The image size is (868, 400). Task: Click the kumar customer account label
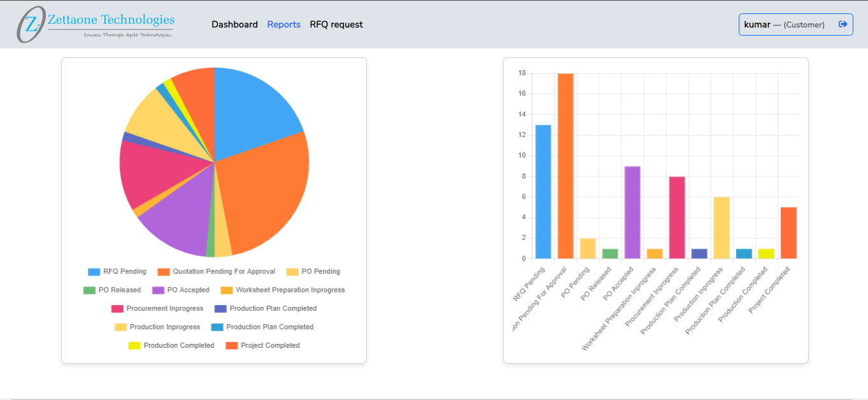point(784,24)
